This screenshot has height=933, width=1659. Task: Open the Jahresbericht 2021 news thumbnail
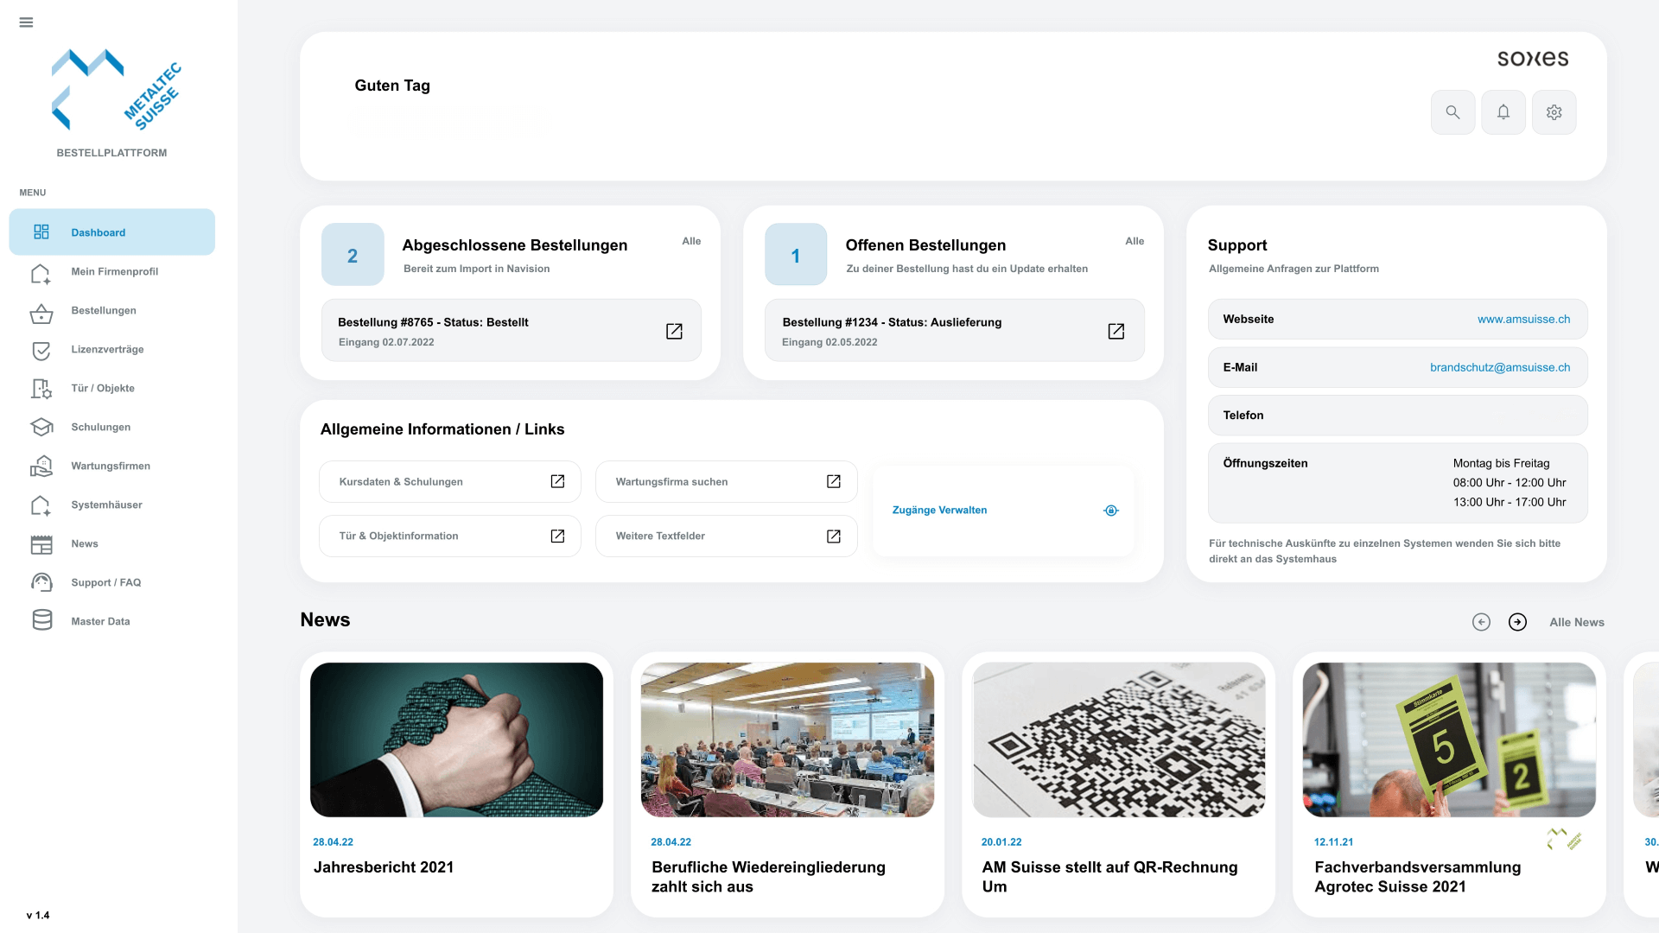tap(456, 739)
